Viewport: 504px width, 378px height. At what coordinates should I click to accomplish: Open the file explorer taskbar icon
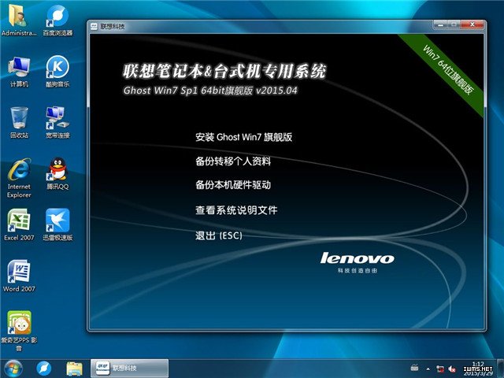pos(74,369)
